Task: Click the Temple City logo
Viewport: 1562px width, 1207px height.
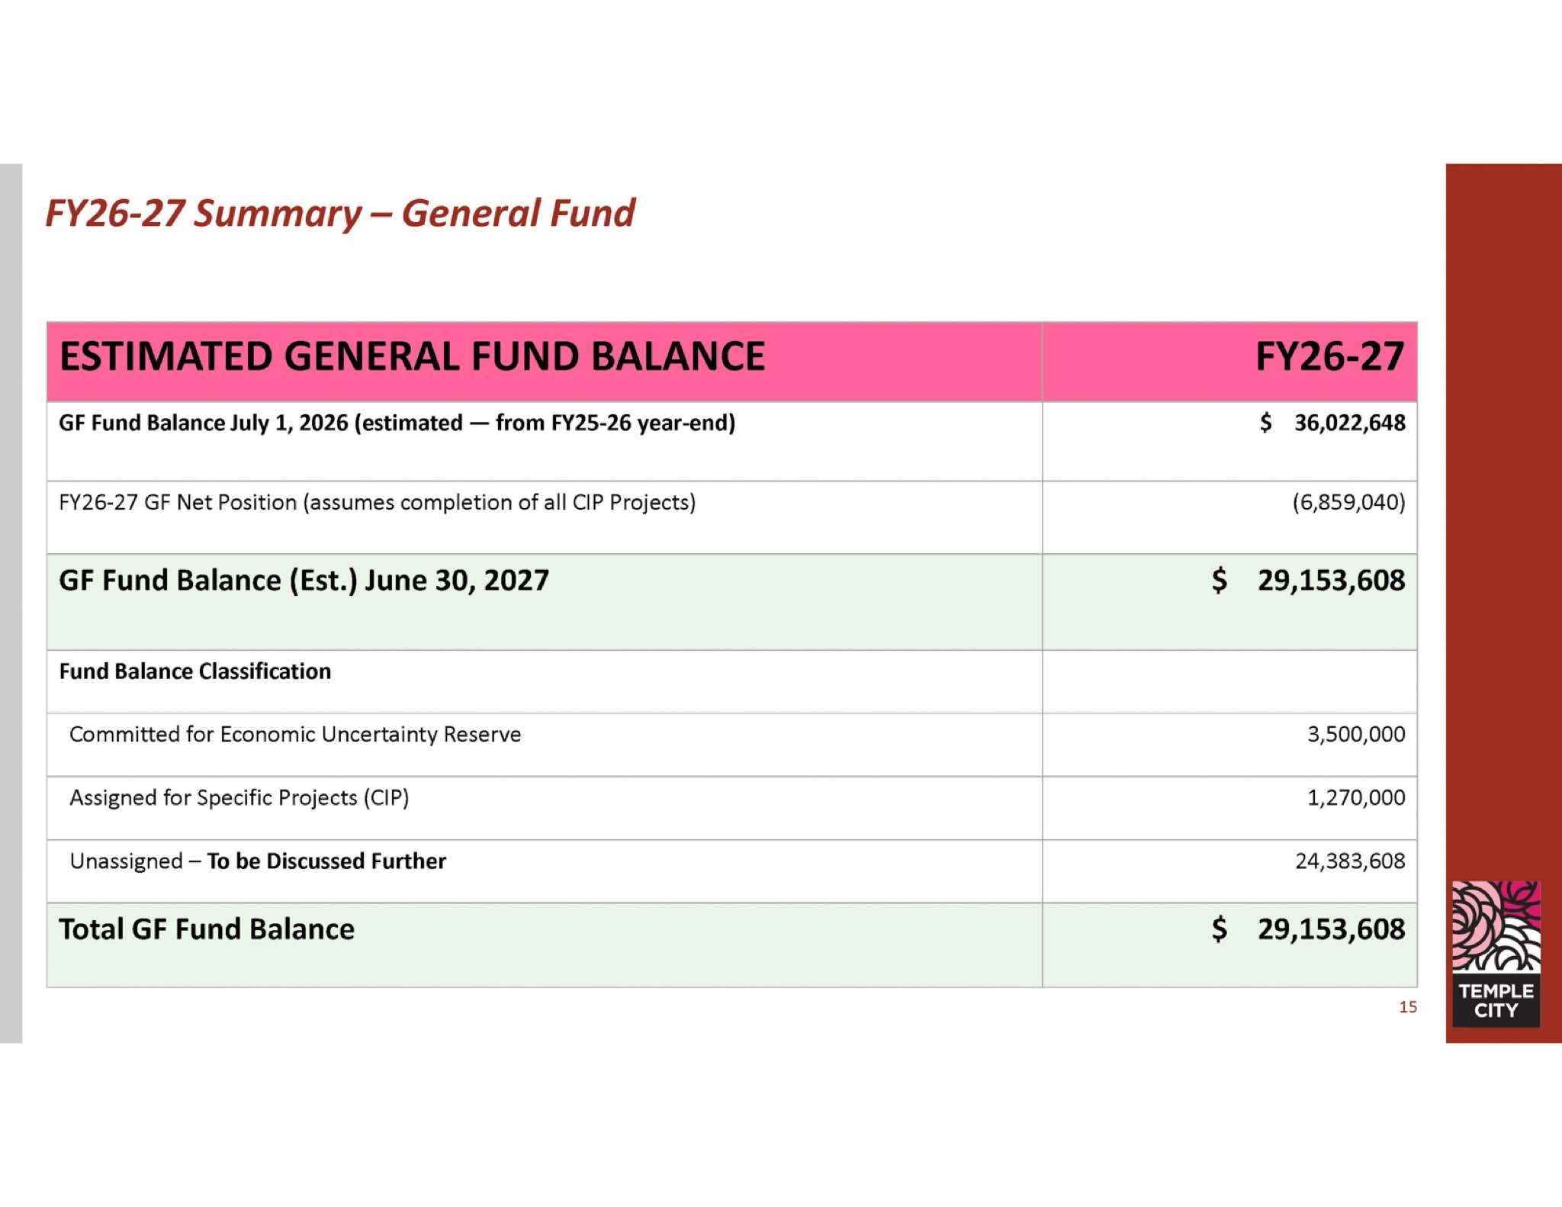Action: (1496, 953)
